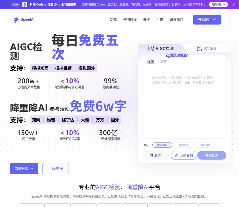Click the 200w+ 已检测文章数量 stat
239x207 pixels.
(28, 83)
